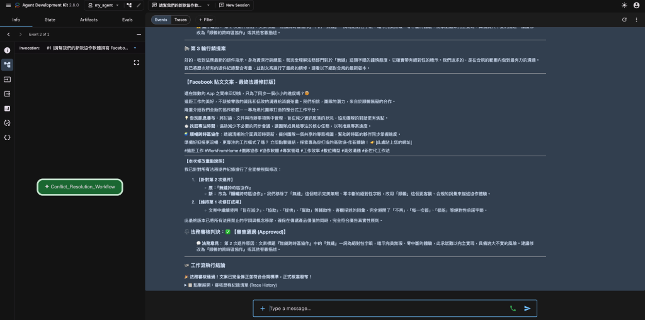
Task: Start a voice call with phone icon
Action: [513, 309]
